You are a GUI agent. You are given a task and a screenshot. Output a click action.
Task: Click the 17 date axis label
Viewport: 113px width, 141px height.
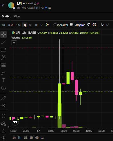(x=38, y=131)
